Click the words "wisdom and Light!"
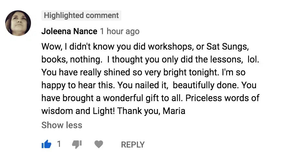Screen dimensions: 284x152 pyautogui.click(x=78, y=111)
